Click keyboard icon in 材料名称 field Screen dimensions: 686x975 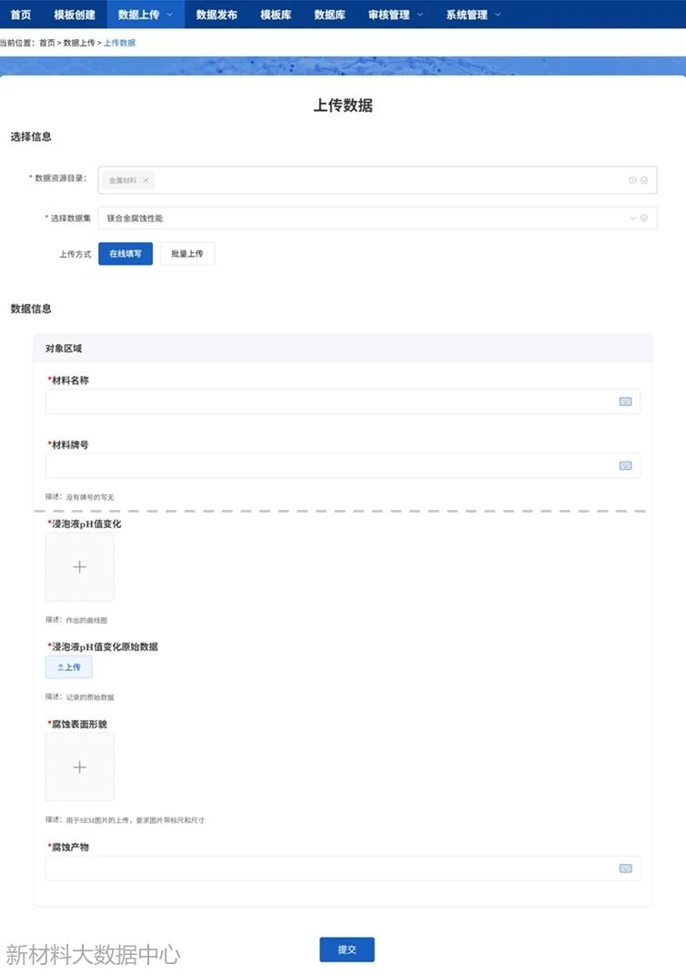(x=625, y=401)
